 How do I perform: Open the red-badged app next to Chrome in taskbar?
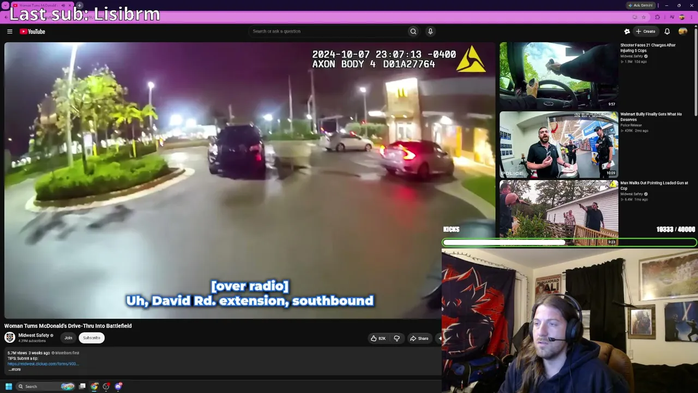(106, 386)
